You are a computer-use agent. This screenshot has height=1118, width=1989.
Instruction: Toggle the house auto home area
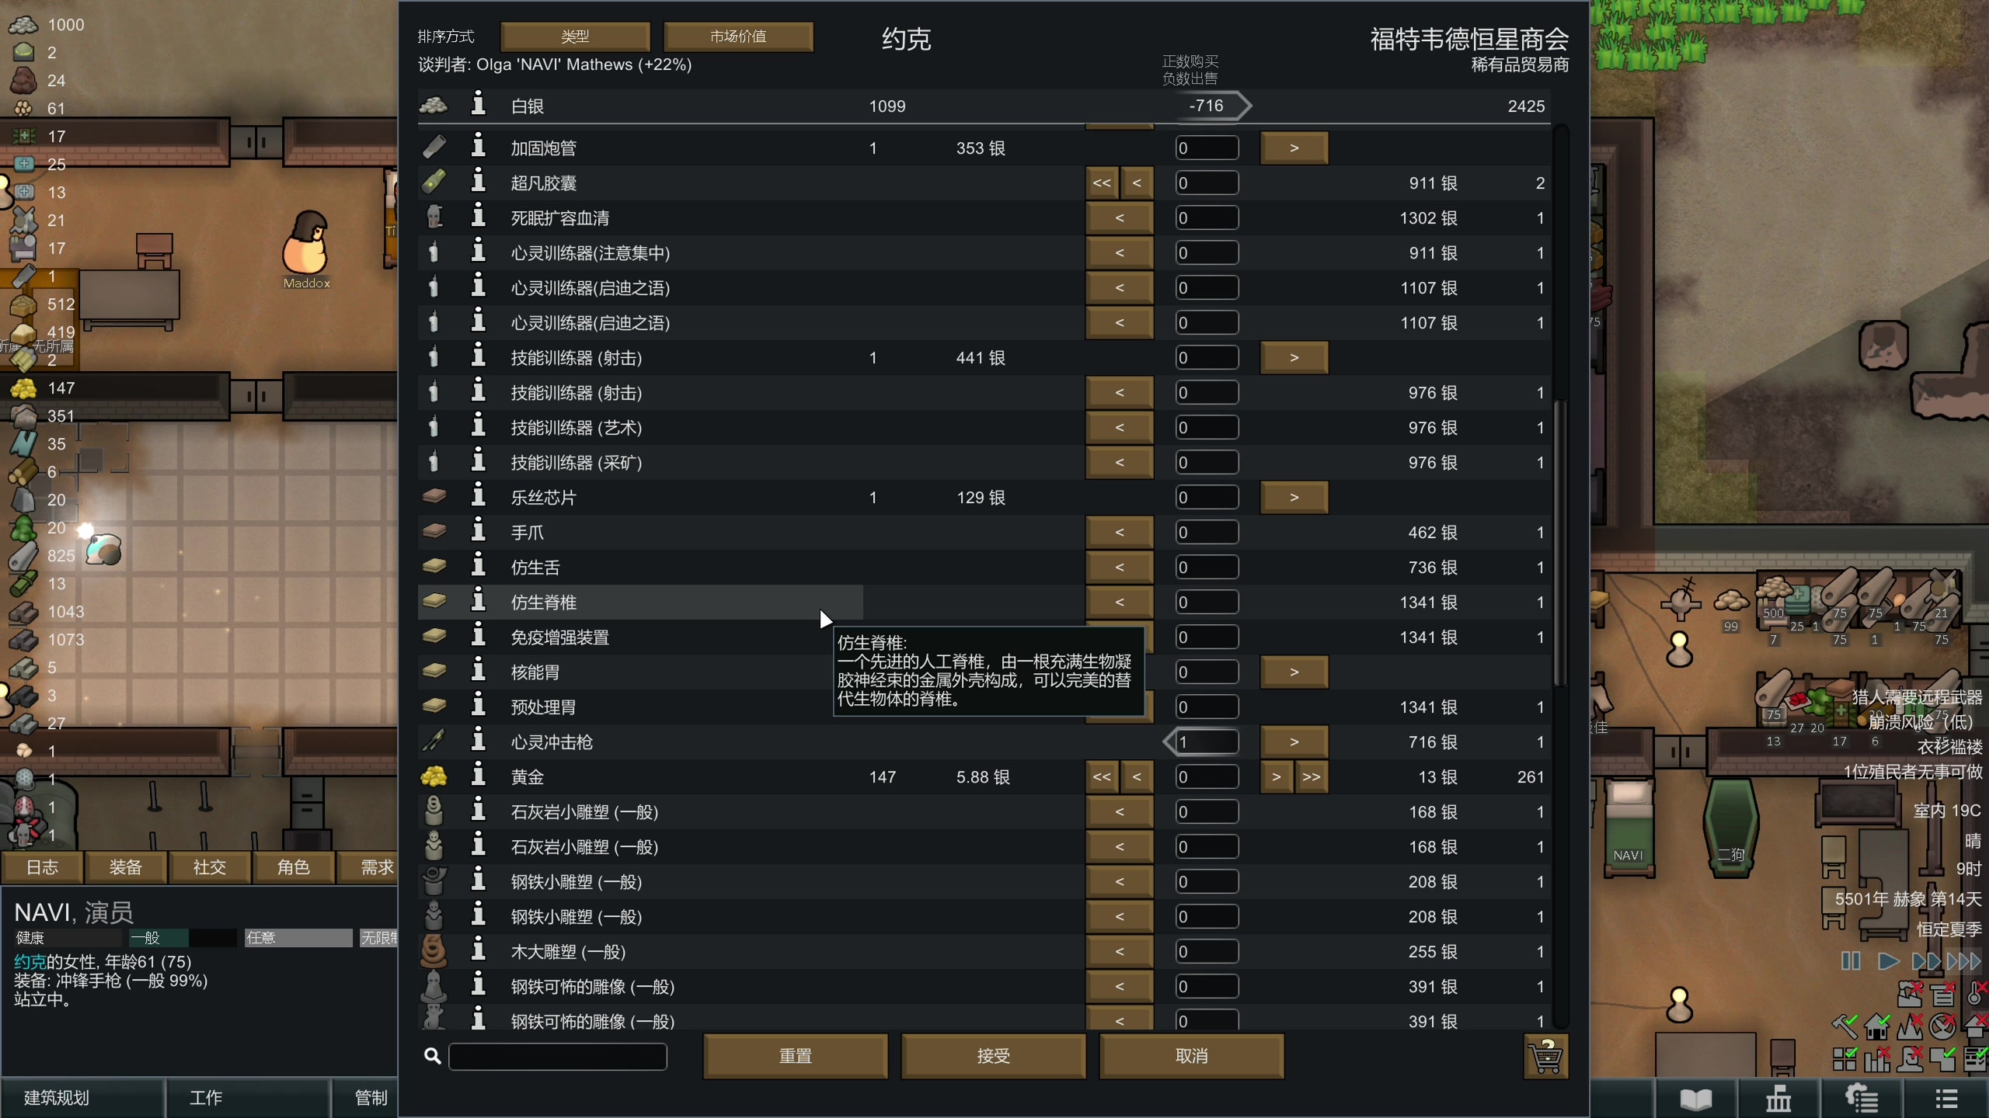pyautogui.click(x=1877, y=1026)
